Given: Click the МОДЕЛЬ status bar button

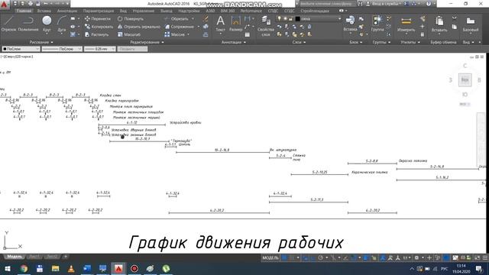Looking at the screenshot, I should point(270,258).
